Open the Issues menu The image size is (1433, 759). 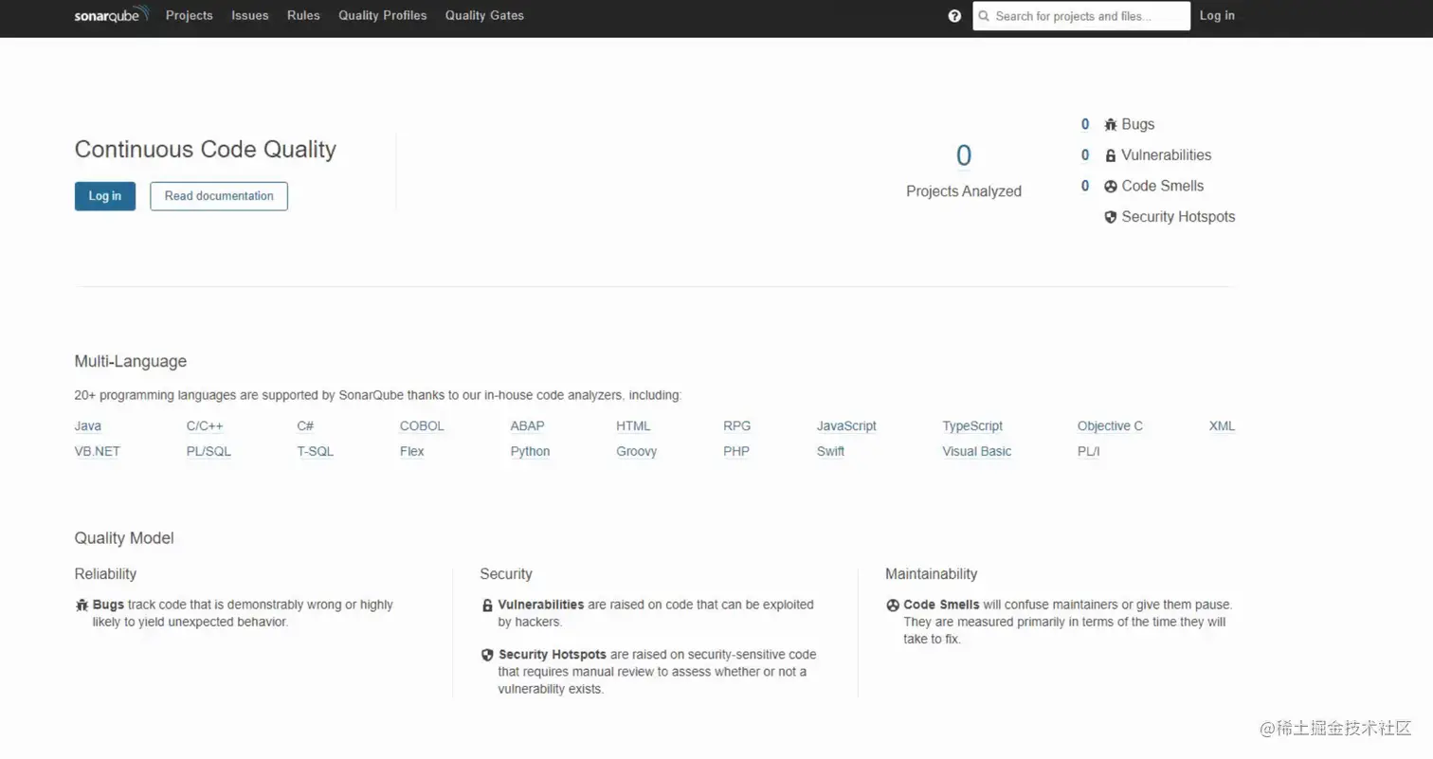click(x=249, y=15)
